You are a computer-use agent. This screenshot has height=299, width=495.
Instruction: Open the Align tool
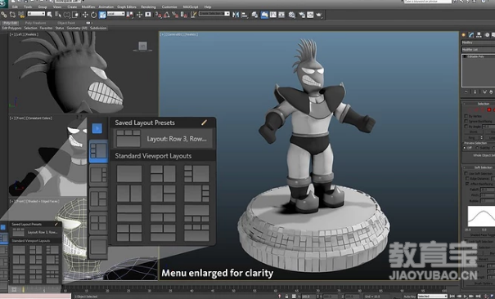pos(245,15)
